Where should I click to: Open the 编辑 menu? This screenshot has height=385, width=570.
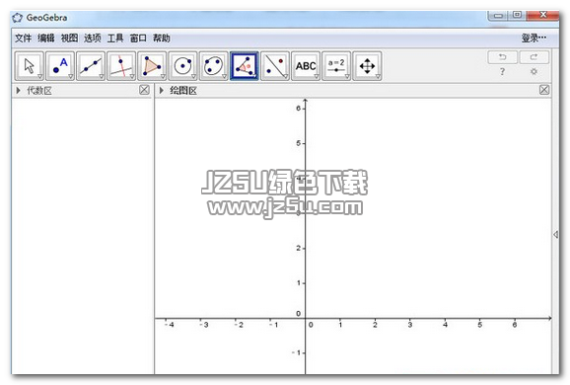tap(46, 38)
